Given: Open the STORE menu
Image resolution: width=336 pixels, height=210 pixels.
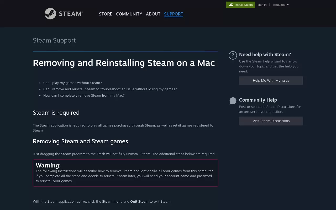Looking at the screenshot, I should 106,14.
